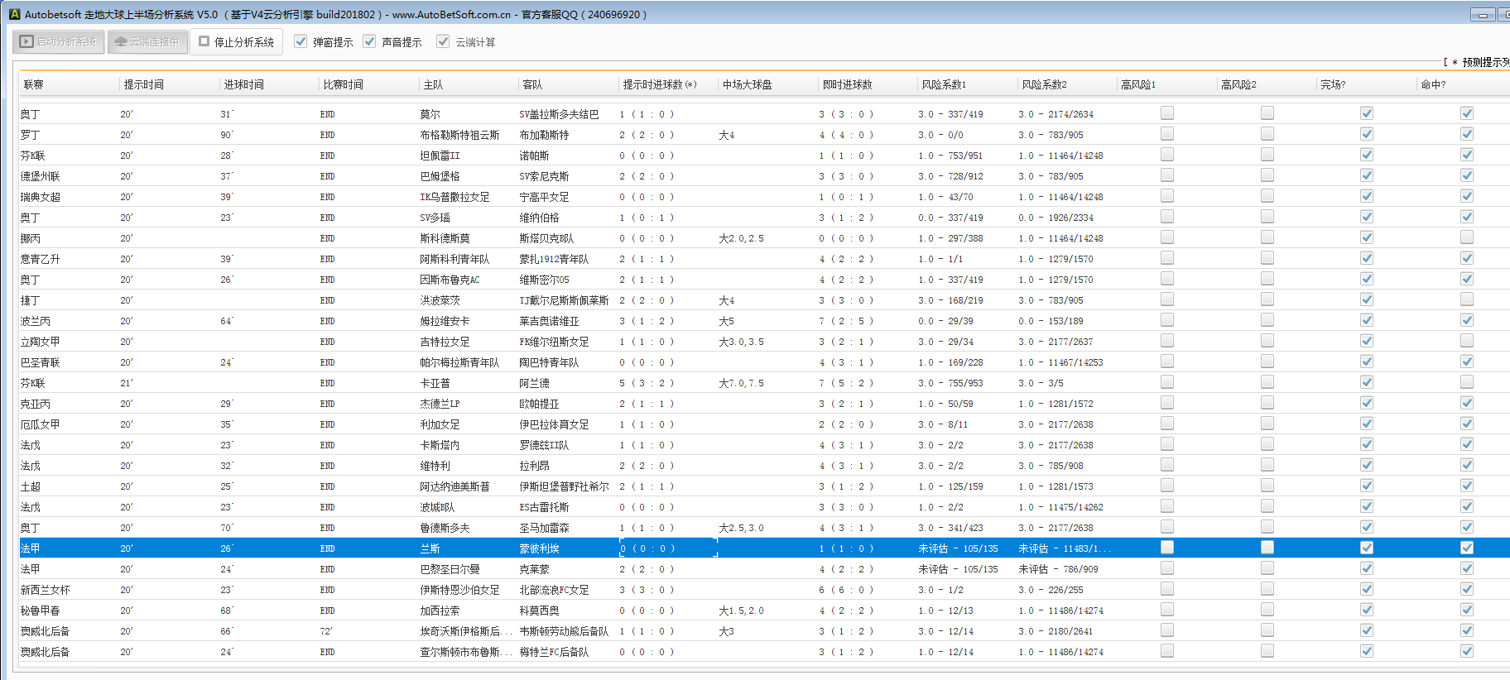Click the 中场大球盘 column header
Viewport: 1510px width, 680px height.
pyautogui.click(x=747, y=84)
